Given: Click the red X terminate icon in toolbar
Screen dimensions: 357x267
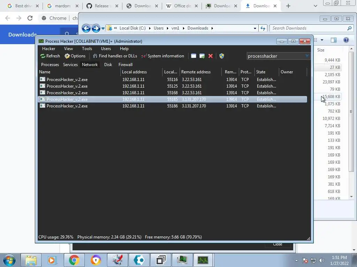Looking at the screenshot, I should pos(211,56).
